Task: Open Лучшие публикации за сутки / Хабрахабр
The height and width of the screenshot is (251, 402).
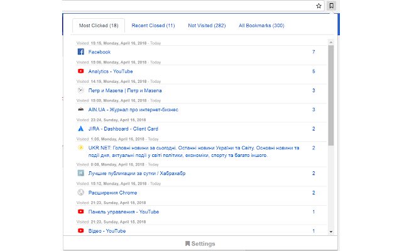Action: click(x=137, y=173)
